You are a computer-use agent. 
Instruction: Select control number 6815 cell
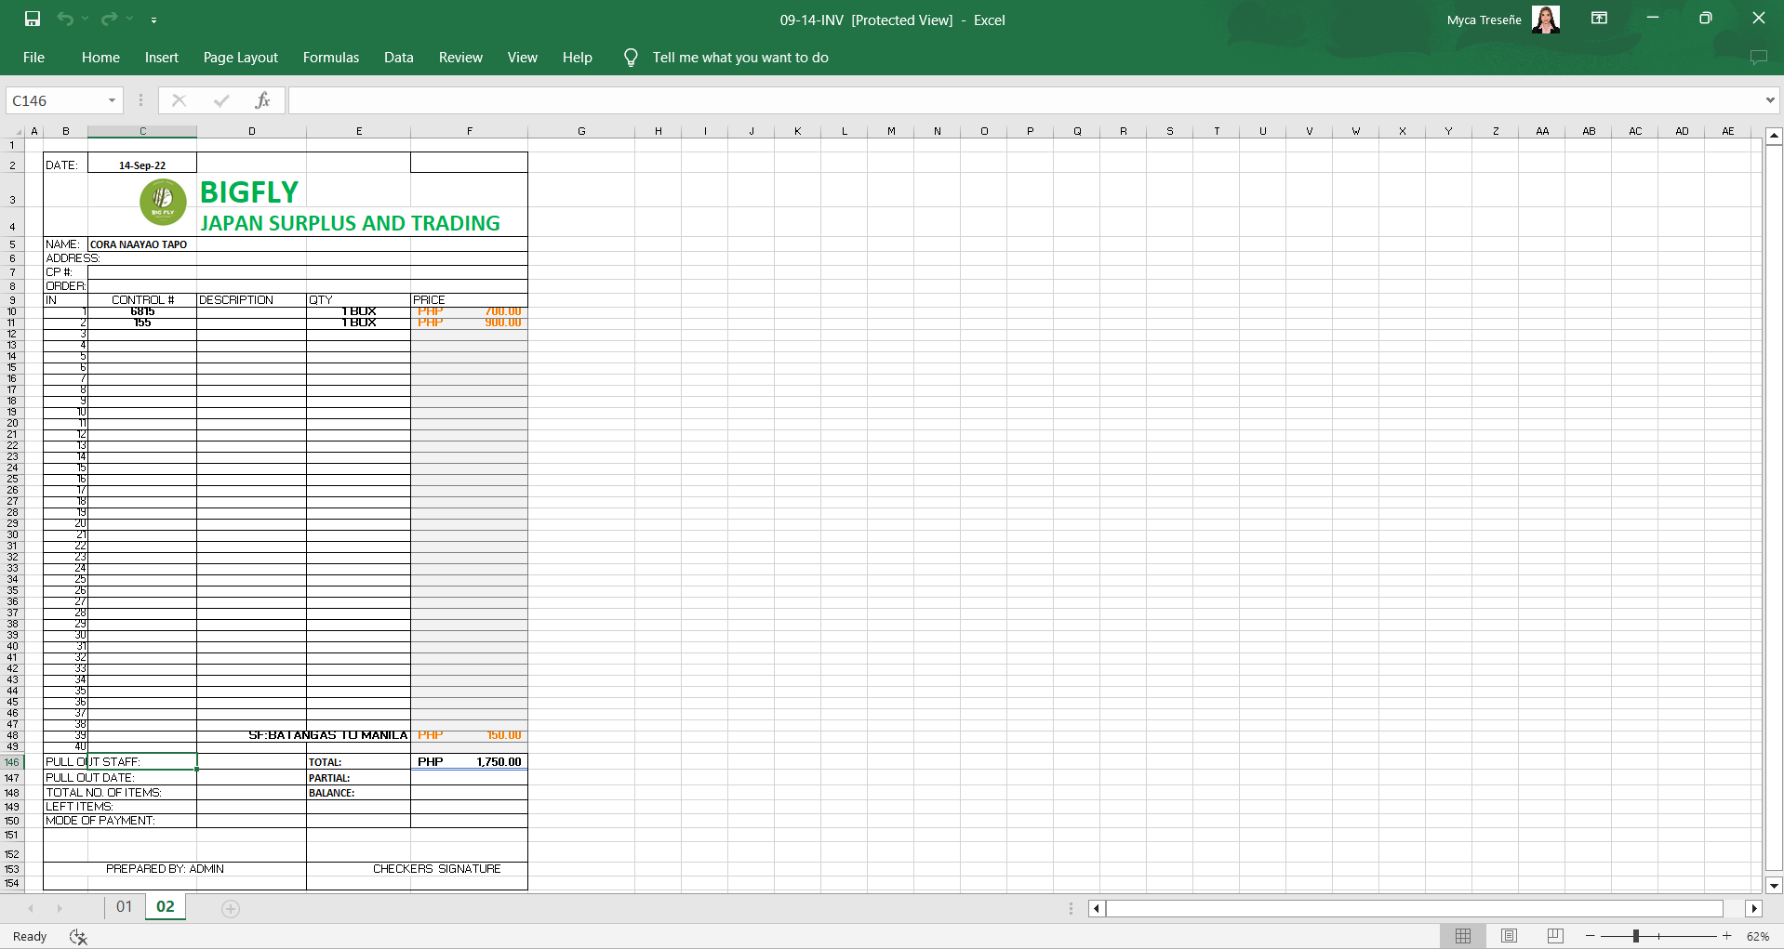point(142,311)
